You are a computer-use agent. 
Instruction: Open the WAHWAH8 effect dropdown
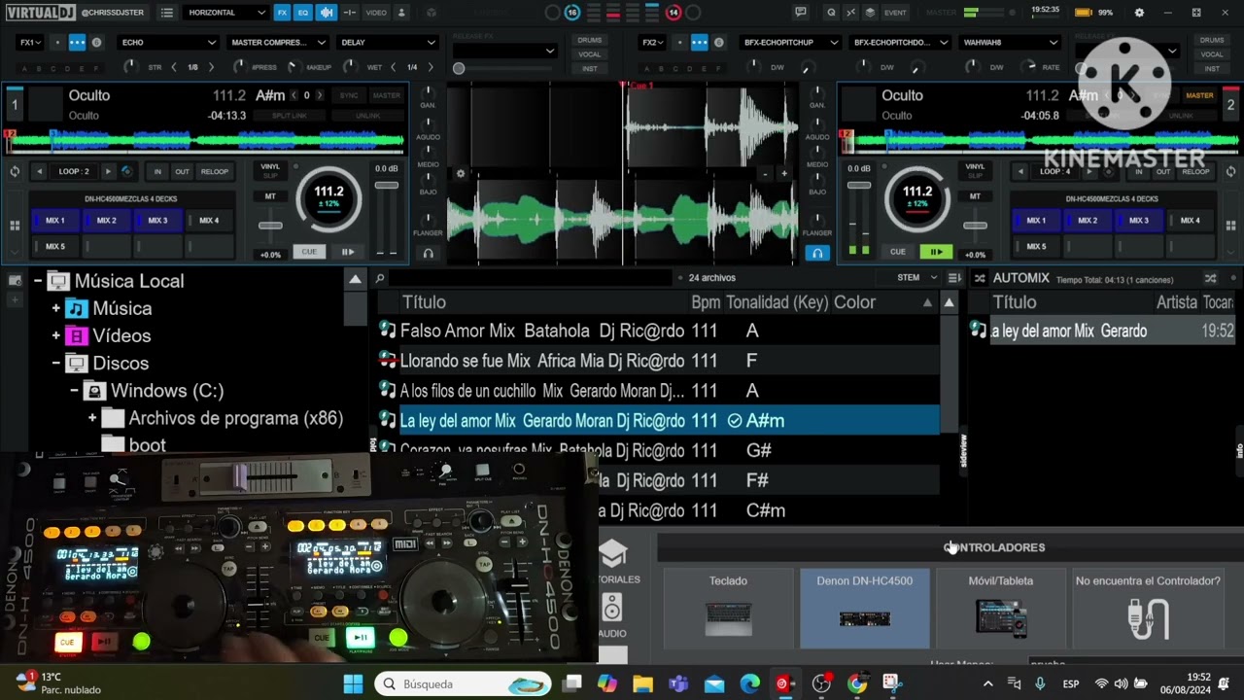(1010, 43)
